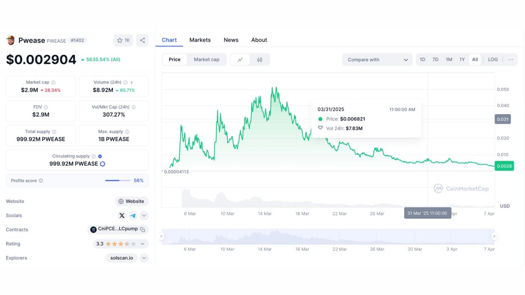Open the News tab
525x295 pixels.
tap(231, 40)
